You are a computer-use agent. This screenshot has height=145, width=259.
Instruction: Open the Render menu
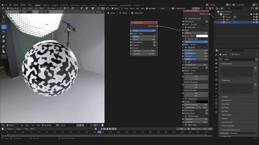coord(16,5)
